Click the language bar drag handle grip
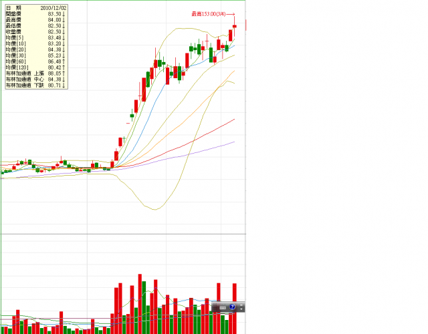The width and height of the screenshot is (428, 334). (x=215, y=307)
